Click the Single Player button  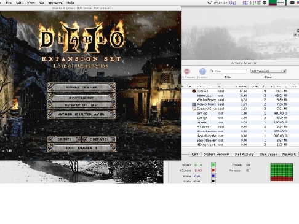pyautogui.click(x=82, y=87)
